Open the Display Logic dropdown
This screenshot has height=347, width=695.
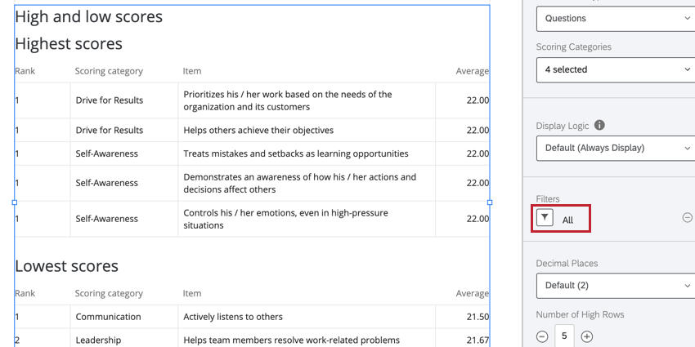616,148
